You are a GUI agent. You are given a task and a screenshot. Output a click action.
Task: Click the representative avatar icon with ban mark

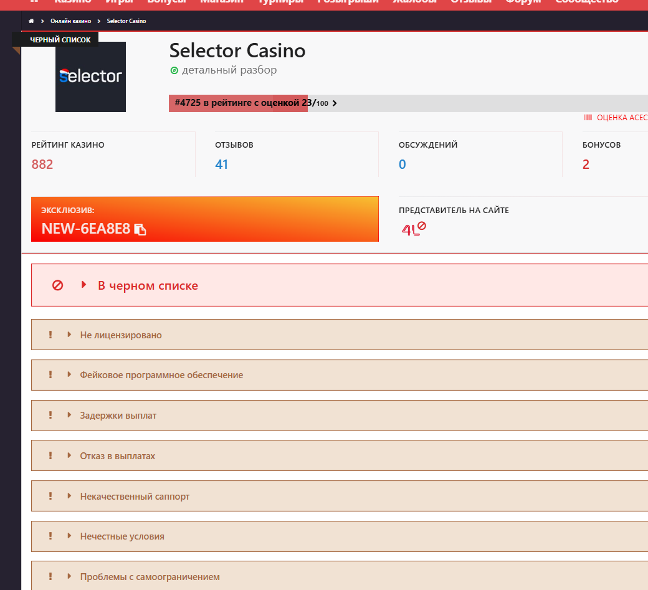[x=414, y=229]
